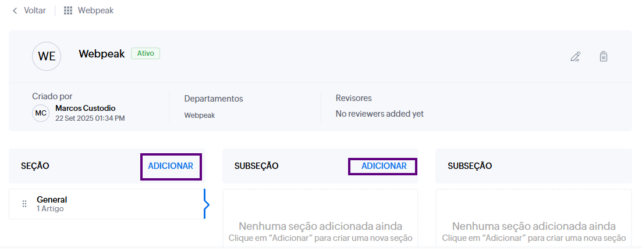Click the apps grid icon beside Webpeak
Screen dimensions: 642x249
click(x=68, y=10)
